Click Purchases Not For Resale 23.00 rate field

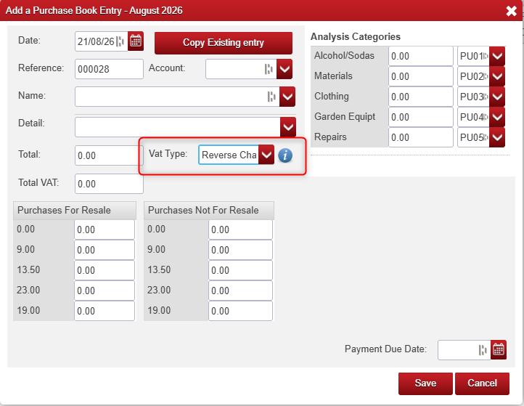[x=240, y=291]
